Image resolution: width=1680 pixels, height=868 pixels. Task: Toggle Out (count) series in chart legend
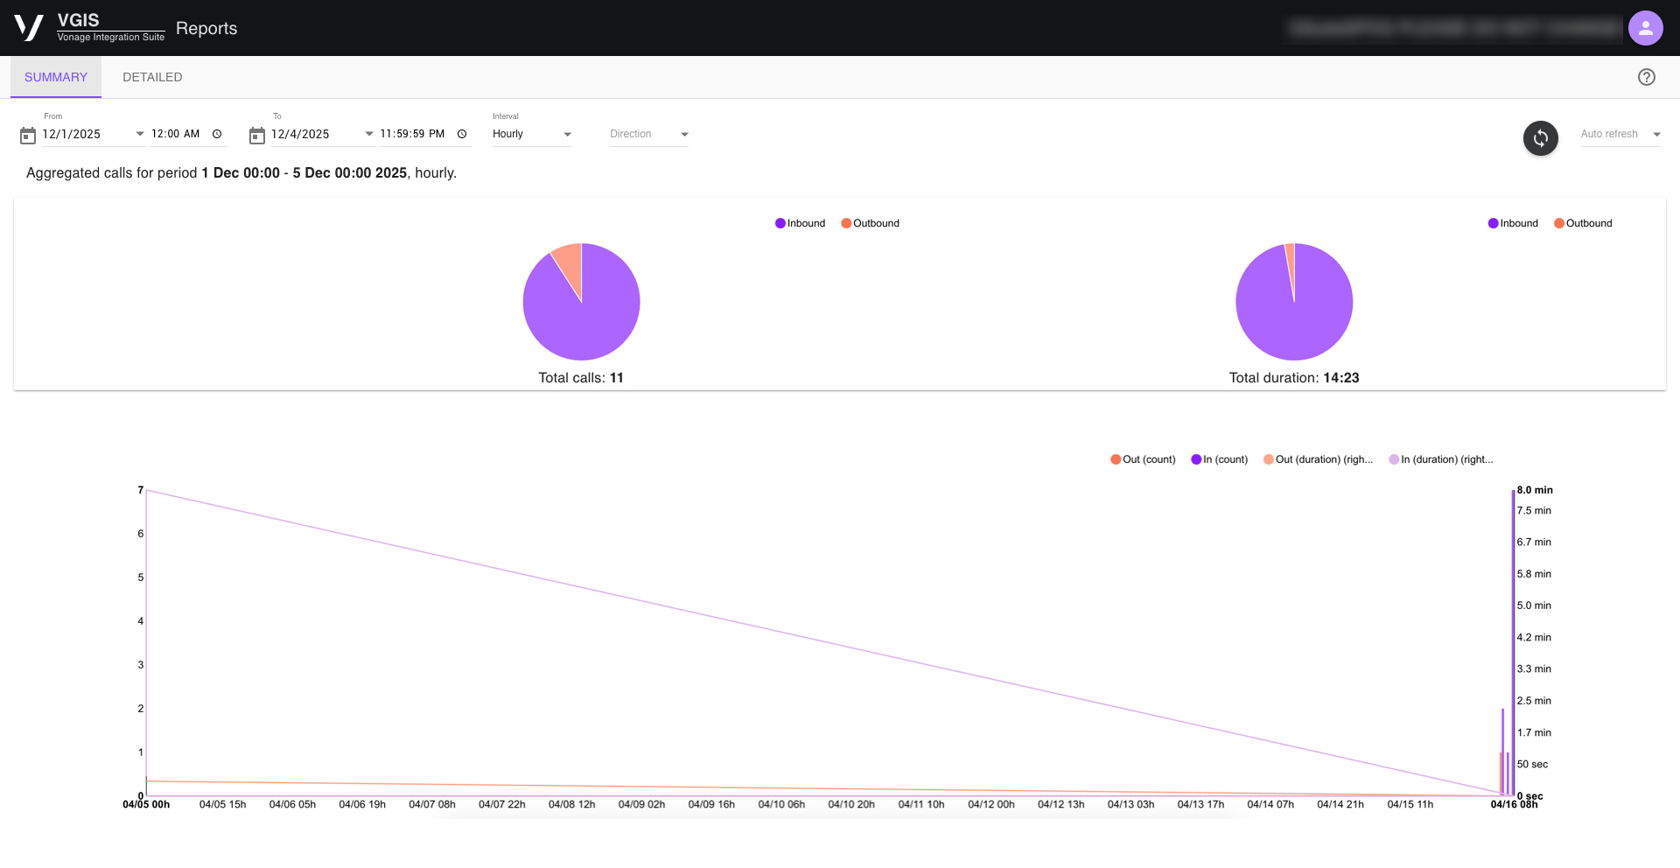(1143, 459)
